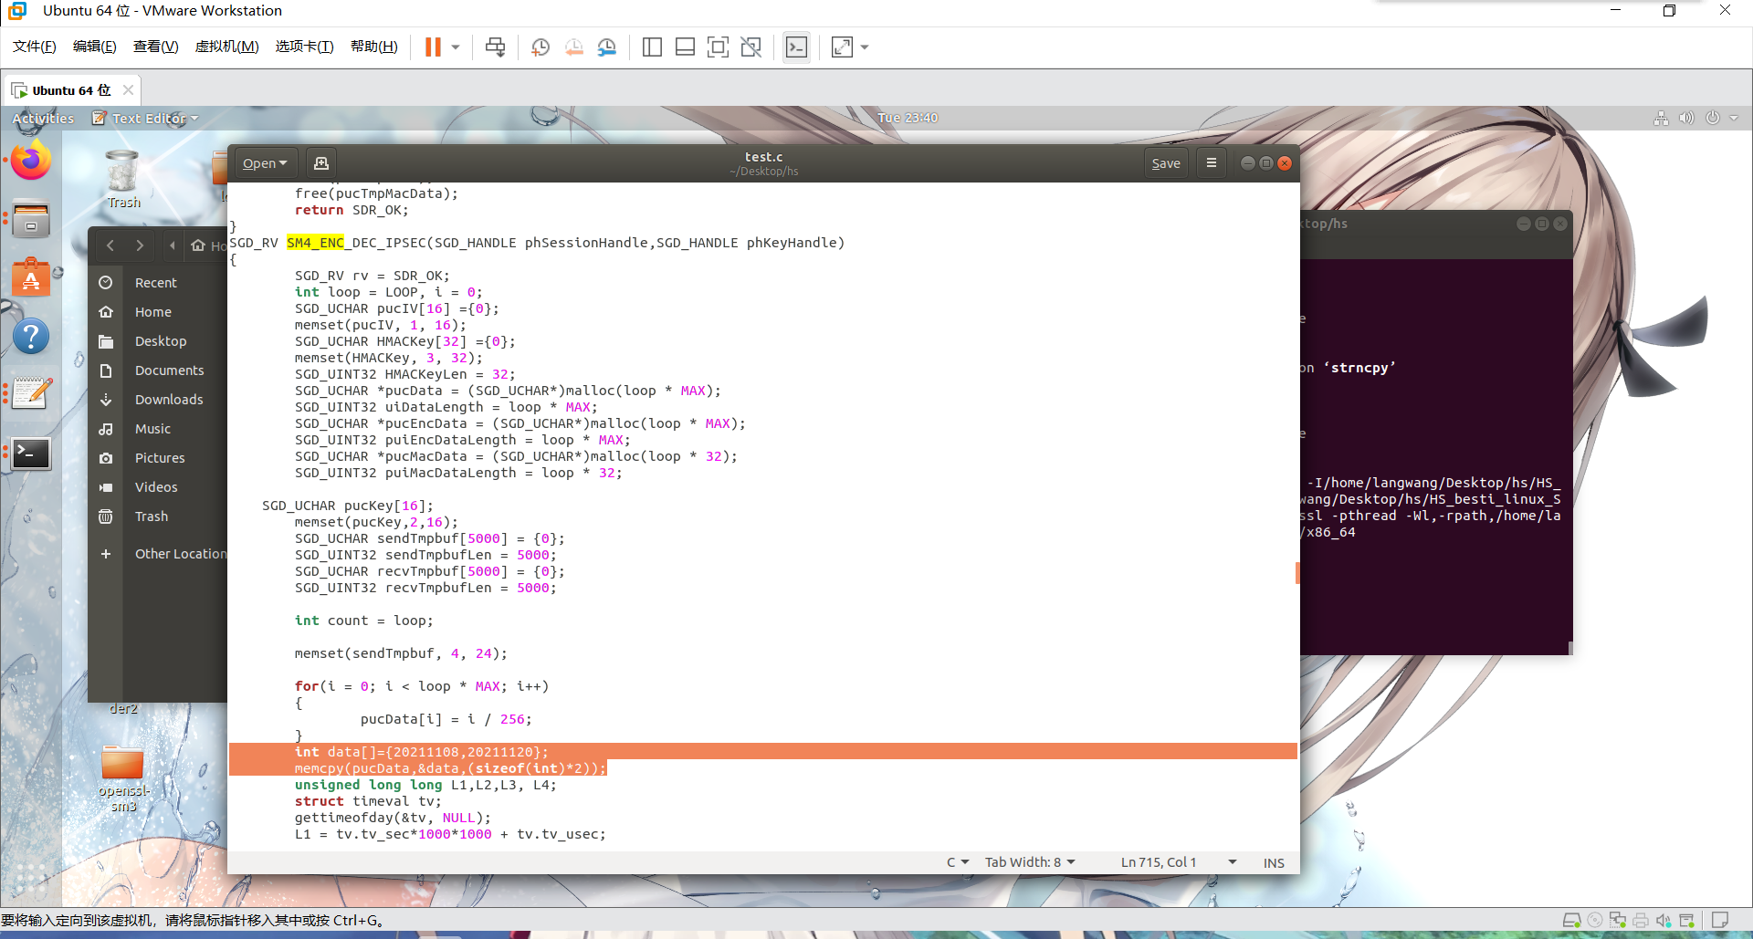Expand the stretch display dropdown arrow
1753x939 pixels.
(865, 47)
